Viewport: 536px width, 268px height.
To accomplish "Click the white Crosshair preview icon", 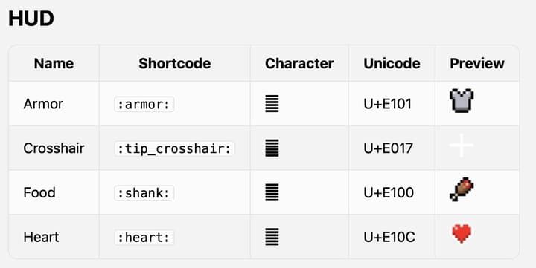I will coord(462,146).
